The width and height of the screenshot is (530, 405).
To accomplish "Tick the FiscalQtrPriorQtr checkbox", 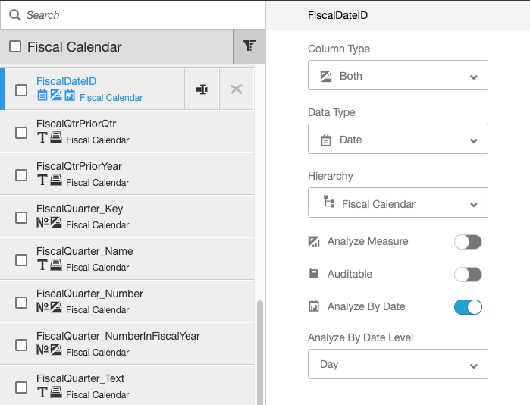I will (21, 133).
